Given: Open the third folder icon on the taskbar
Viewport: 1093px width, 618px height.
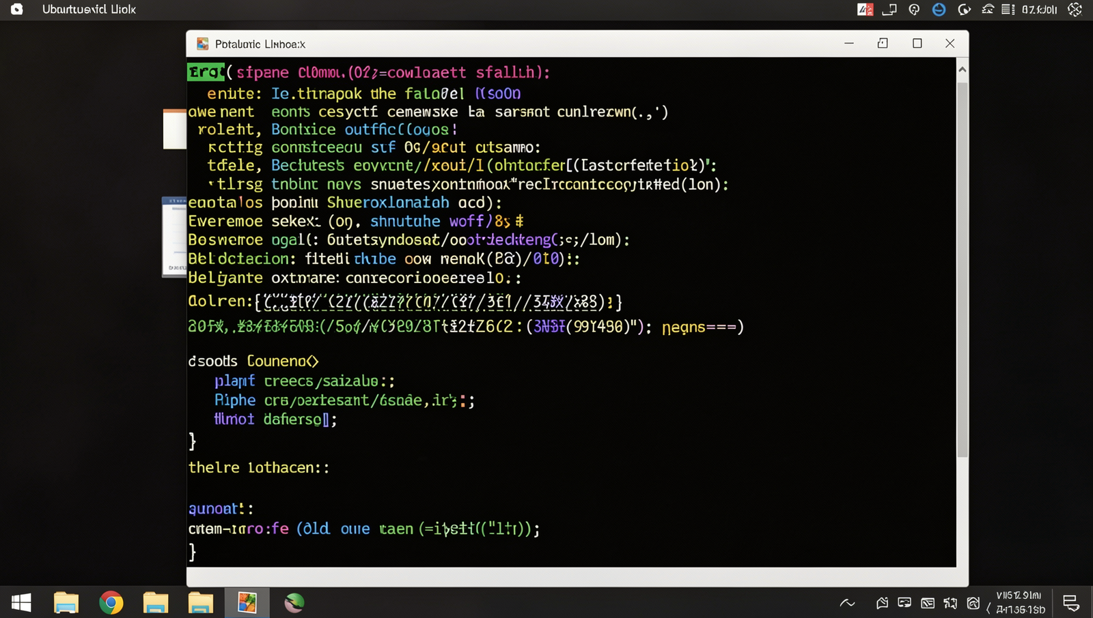Looking at the screenshot, I should point(201,603).
